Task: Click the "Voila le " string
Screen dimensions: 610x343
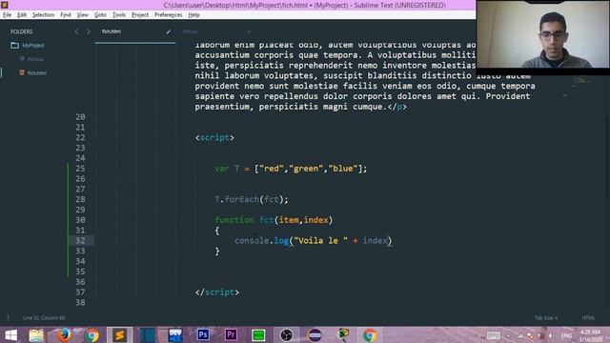Action: [320, 241]
